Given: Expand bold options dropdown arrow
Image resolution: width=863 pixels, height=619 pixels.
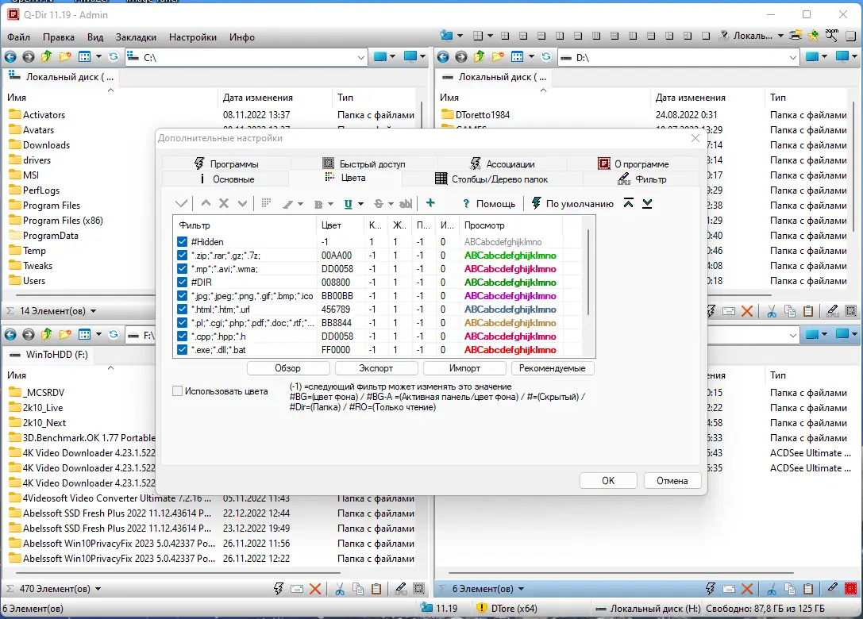Looking at the screenshot, I should [x=330, y=204].
